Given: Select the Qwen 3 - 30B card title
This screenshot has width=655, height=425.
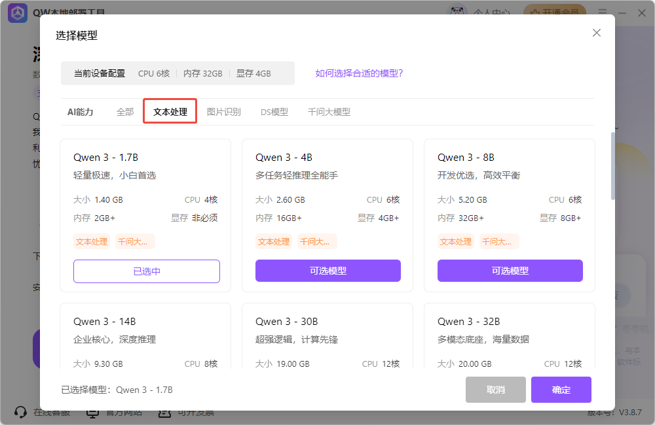Looking at the screenshot, I should point(287,322).
